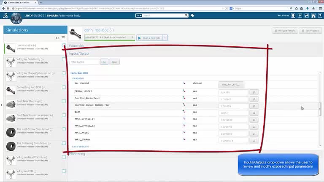Viewport: 324px width, 182px height.
Task: Tick checkbox for Connecting Rod DOE
Action: point(64,87)
